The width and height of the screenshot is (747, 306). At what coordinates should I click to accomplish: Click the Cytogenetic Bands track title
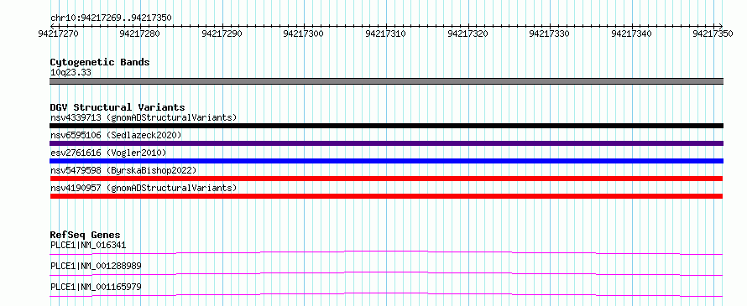(100, 62)
